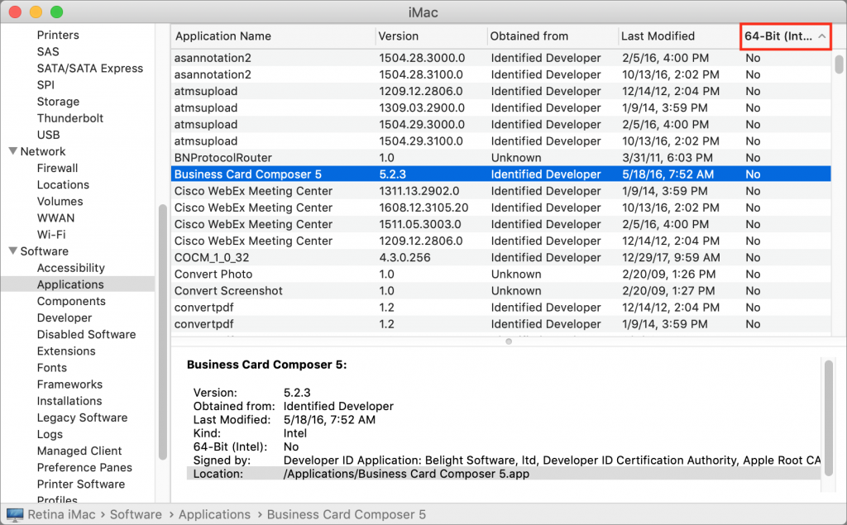Select USB in the sidebar

click(48, 135)
